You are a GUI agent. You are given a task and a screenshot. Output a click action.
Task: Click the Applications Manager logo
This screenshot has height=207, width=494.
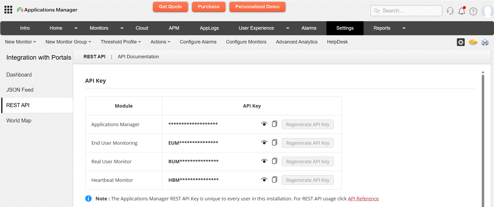click(47, 10)
